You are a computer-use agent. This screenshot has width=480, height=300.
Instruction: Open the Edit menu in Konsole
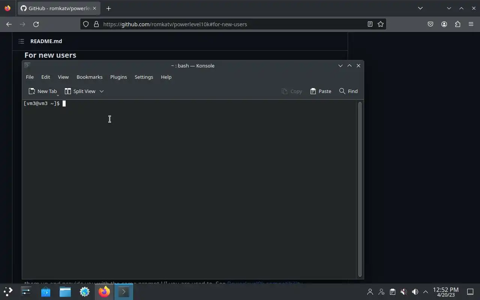pyautogui.click(x=46, y=77)
